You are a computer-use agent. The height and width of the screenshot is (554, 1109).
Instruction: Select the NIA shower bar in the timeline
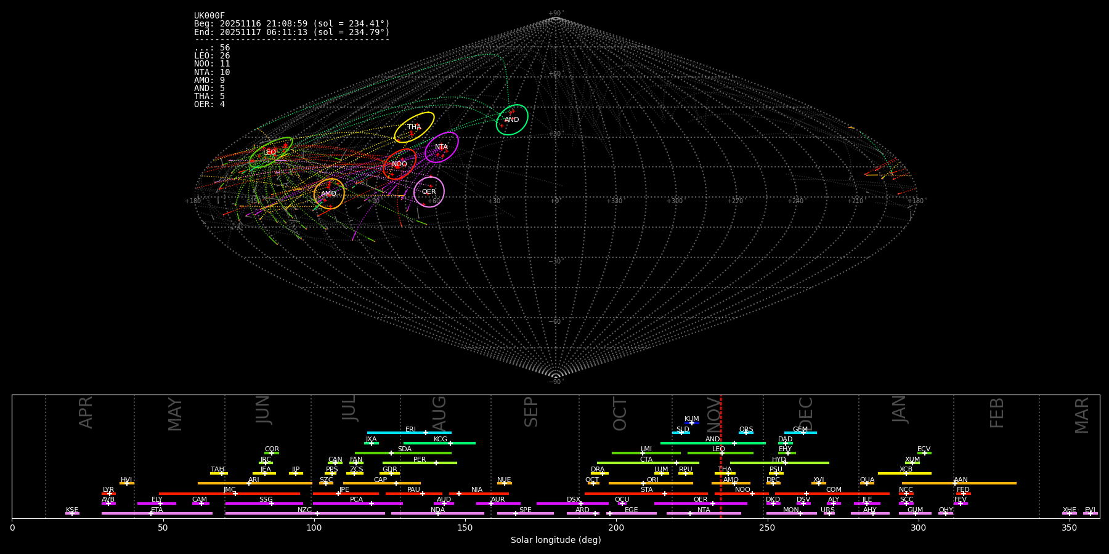478,493
